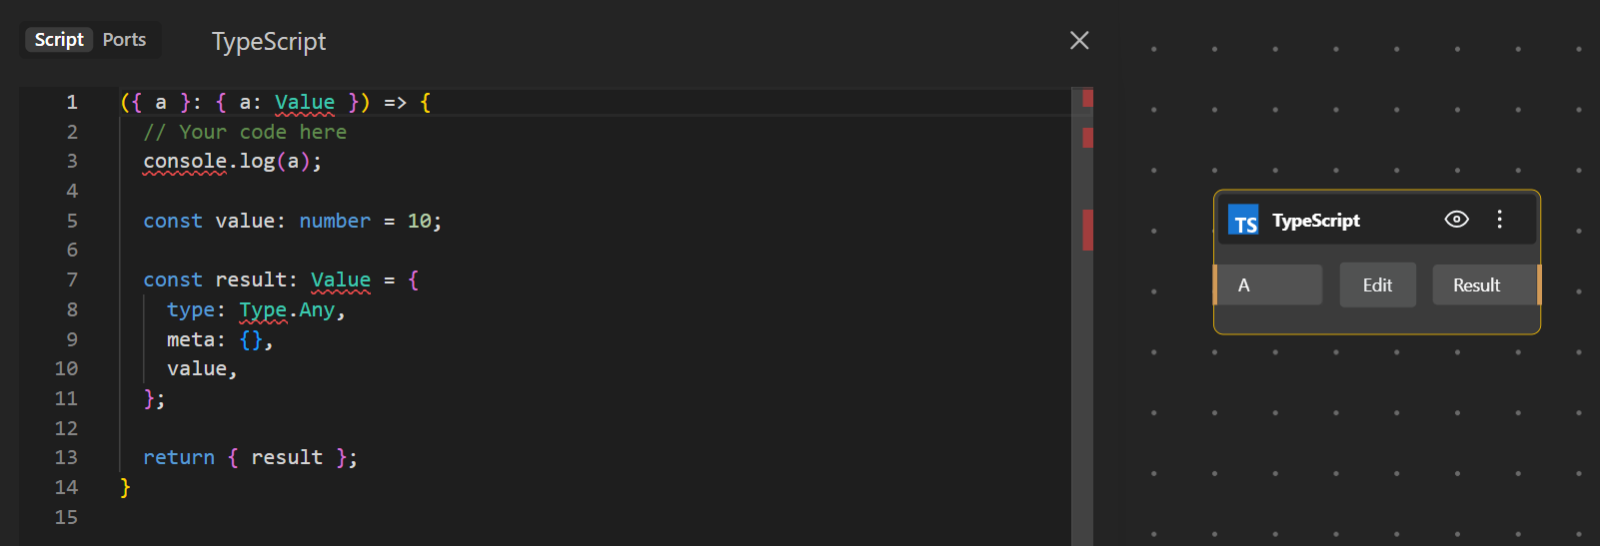Click the TypeScript heading of the editor panel
Screen dimensions: 1600x546
coord(269,41)
